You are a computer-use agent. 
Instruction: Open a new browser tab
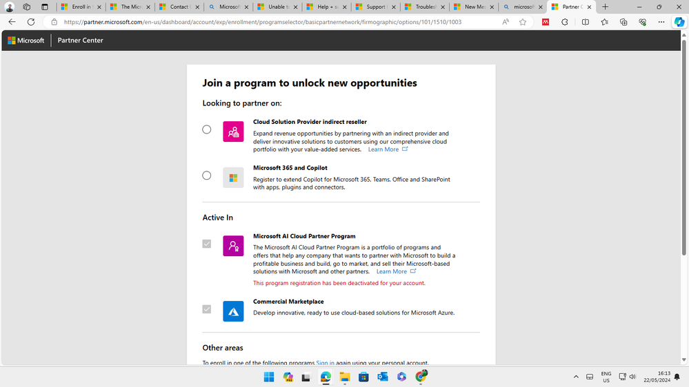click(x=605, y=7)
